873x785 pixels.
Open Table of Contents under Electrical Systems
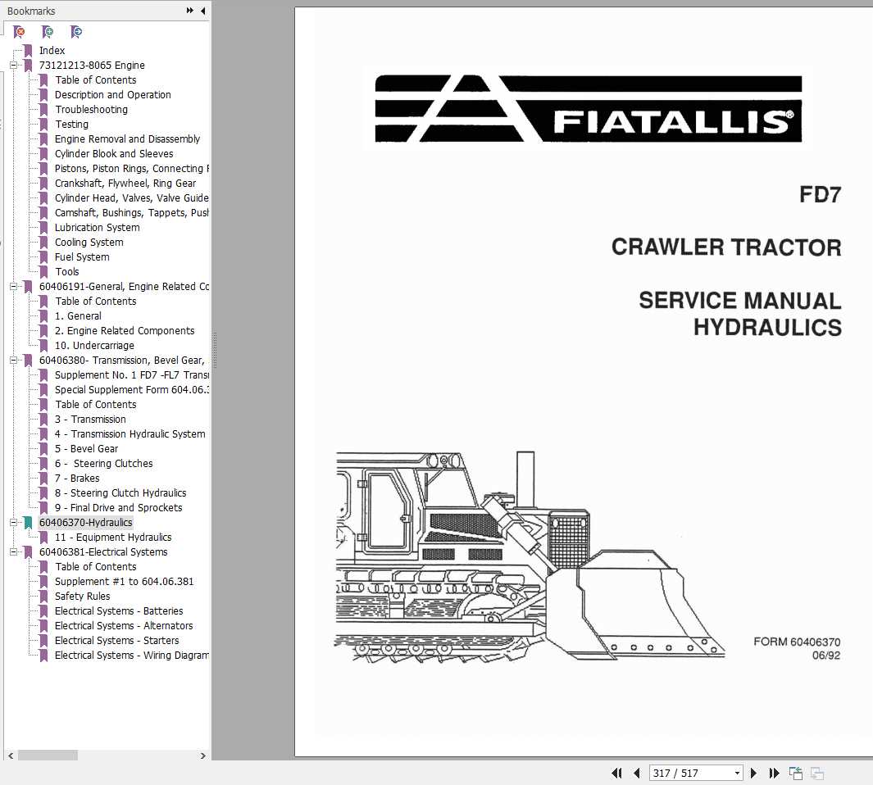[95, 567]
